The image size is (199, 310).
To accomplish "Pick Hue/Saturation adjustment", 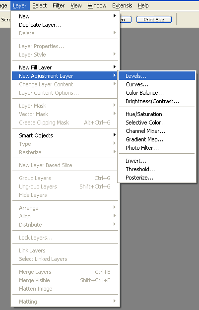I will [x=157, y=114].
